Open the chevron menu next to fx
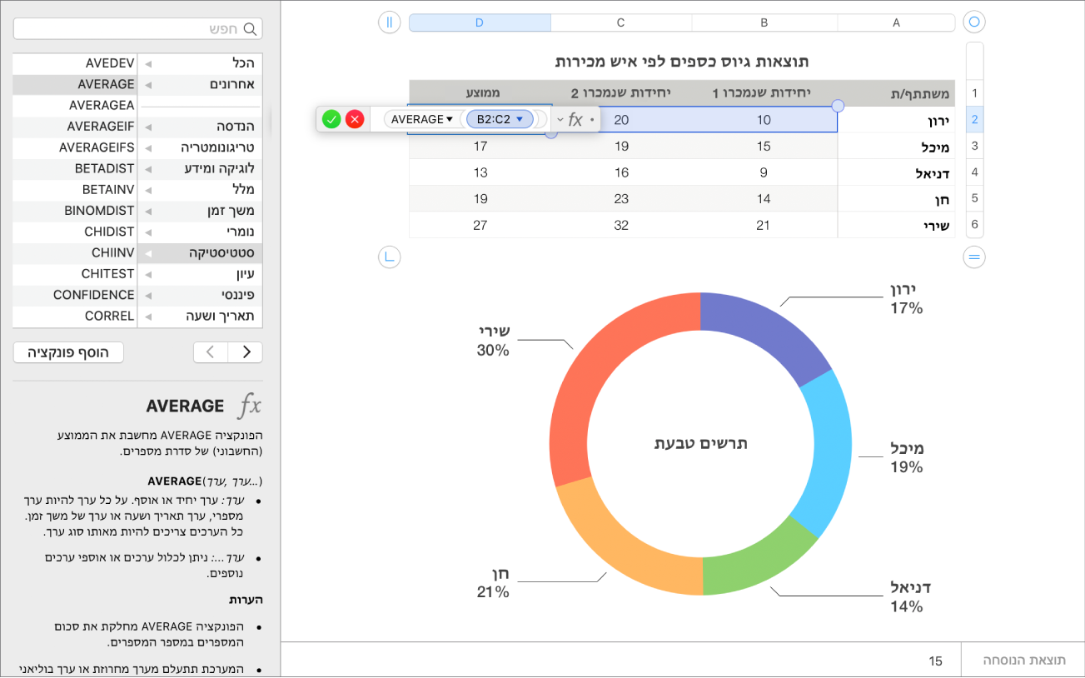 tap(560, 120)
